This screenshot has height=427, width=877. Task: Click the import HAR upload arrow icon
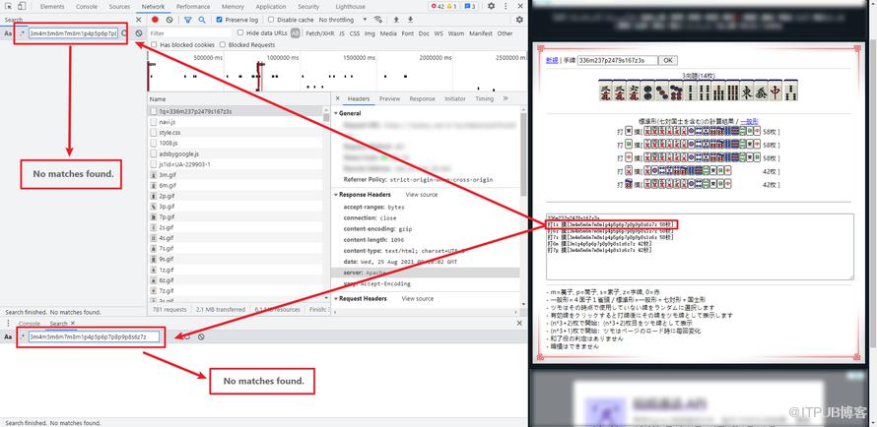tap(396, 20)
